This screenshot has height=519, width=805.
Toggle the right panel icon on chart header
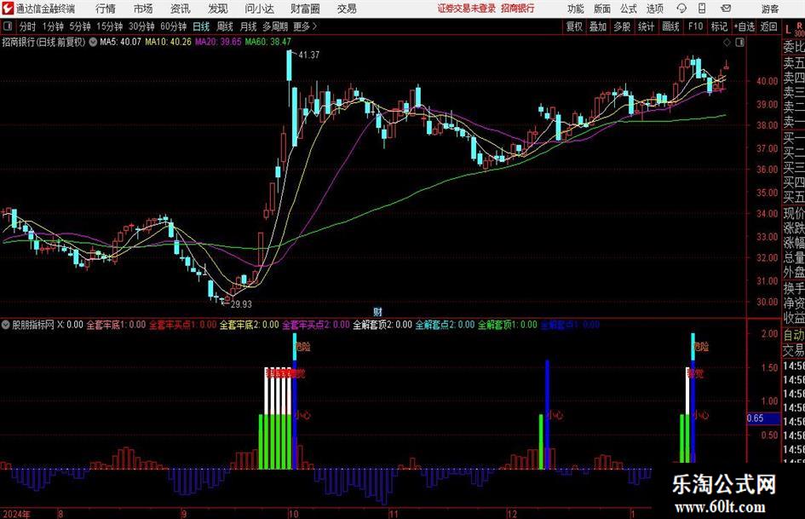[x=739, y=42]
